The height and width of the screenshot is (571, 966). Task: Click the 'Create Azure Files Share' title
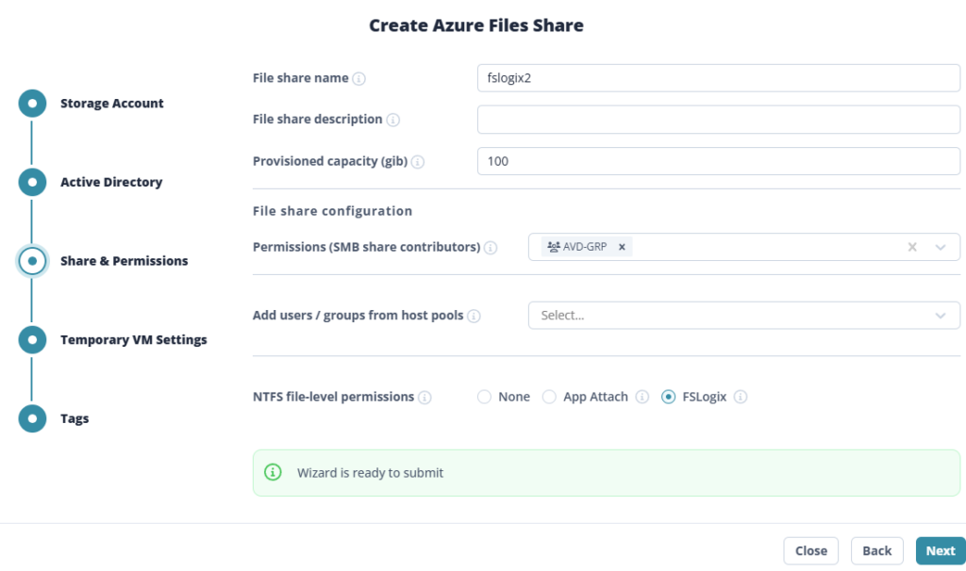(x=476, y=25)
